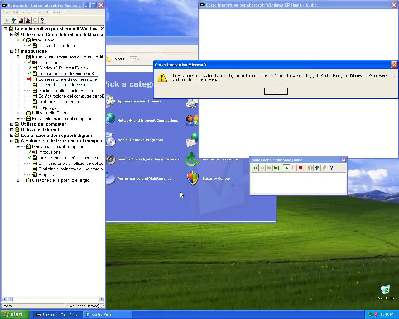Click the red stop button in lesson player
This screenshot has height=319, width=399.
coord(300,168)
